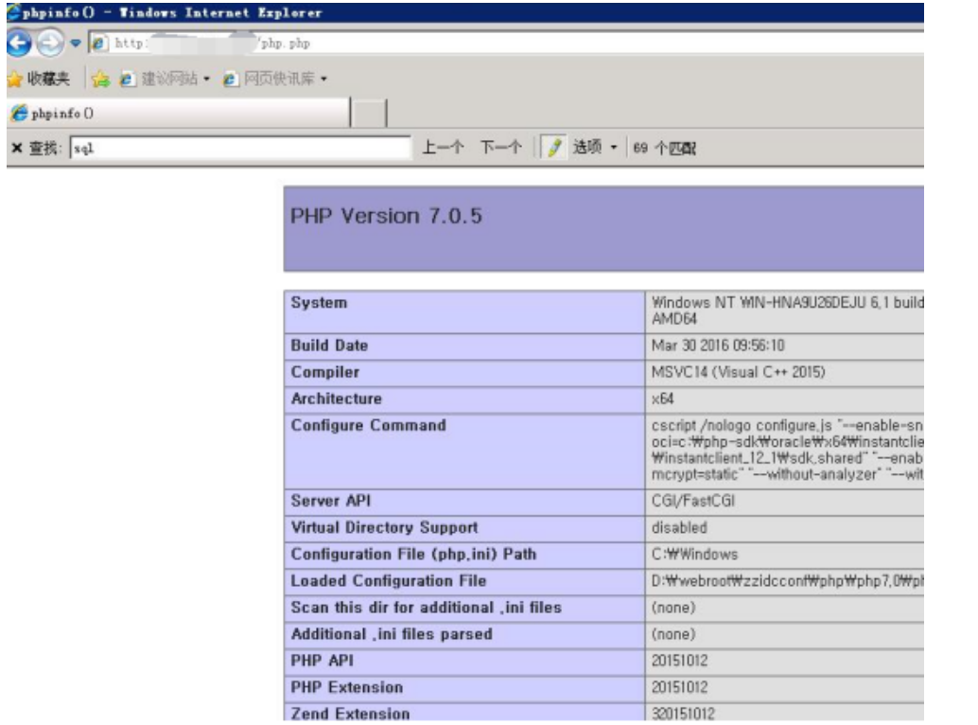Click 下一个 to find next match
This screenshot has height=725, width=978.
coord(499,149)
